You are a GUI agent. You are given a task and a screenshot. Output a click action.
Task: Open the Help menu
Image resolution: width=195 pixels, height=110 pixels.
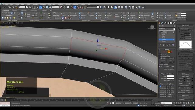pos(89,4)
